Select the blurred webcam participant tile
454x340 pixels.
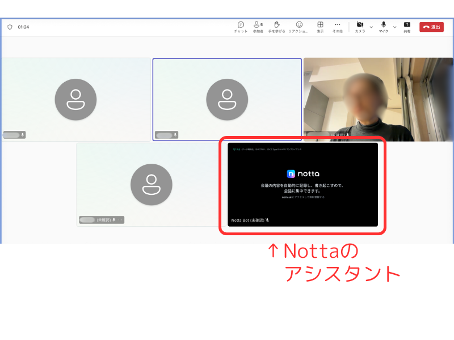(x=378, y=99)
